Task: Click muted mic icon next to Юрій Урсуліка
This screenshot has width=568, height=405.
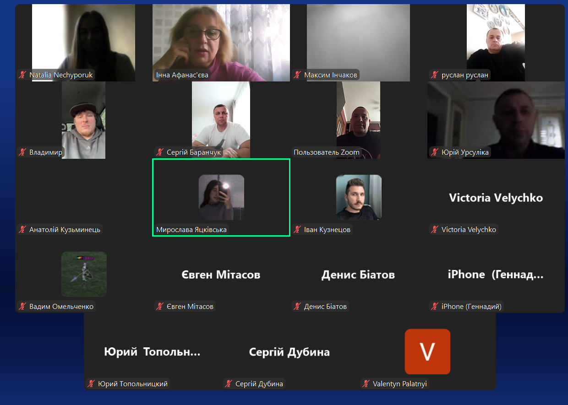Action: point(435,152)
